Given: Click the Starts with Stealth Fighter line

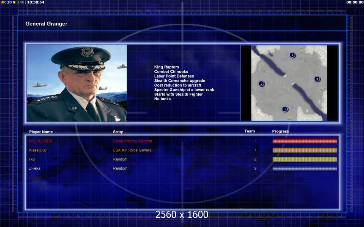Looking at the screenshot, I should click(179, 94).
